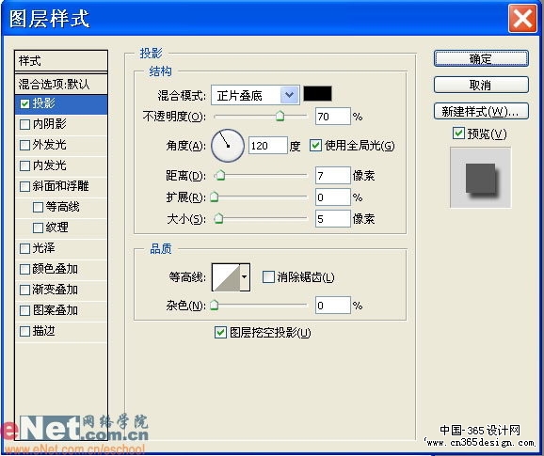Toggle 使用全局光 checkbox

coord(315,146)
